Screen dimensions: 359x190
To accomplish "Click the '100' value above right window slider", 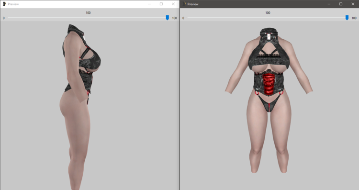I will (268, 13).
